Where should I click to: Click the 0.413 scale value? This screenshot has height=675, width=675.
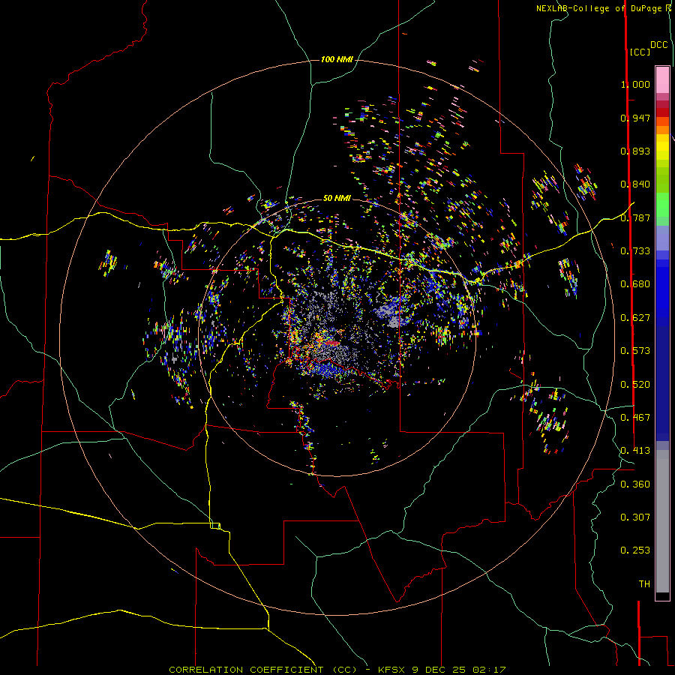pos(635,451)
